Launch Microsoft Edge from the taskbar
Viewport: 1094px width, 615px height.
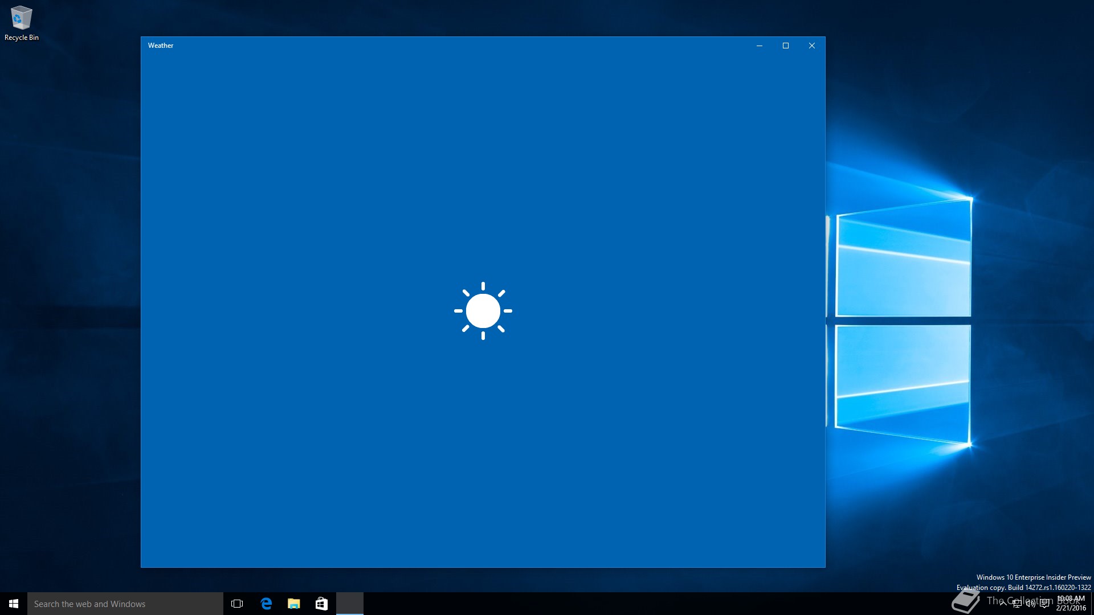[266, 604]
